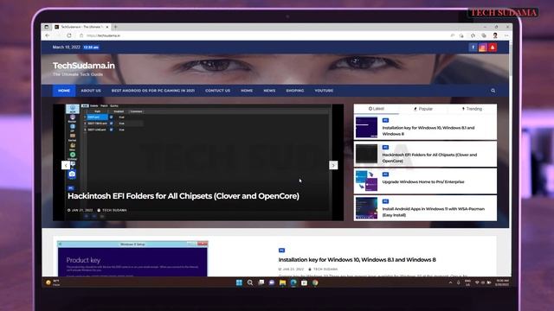This screenshot has width=554, height=311.
Task: Reload the page with refresh icon
Action: click(x=69, y=35)
